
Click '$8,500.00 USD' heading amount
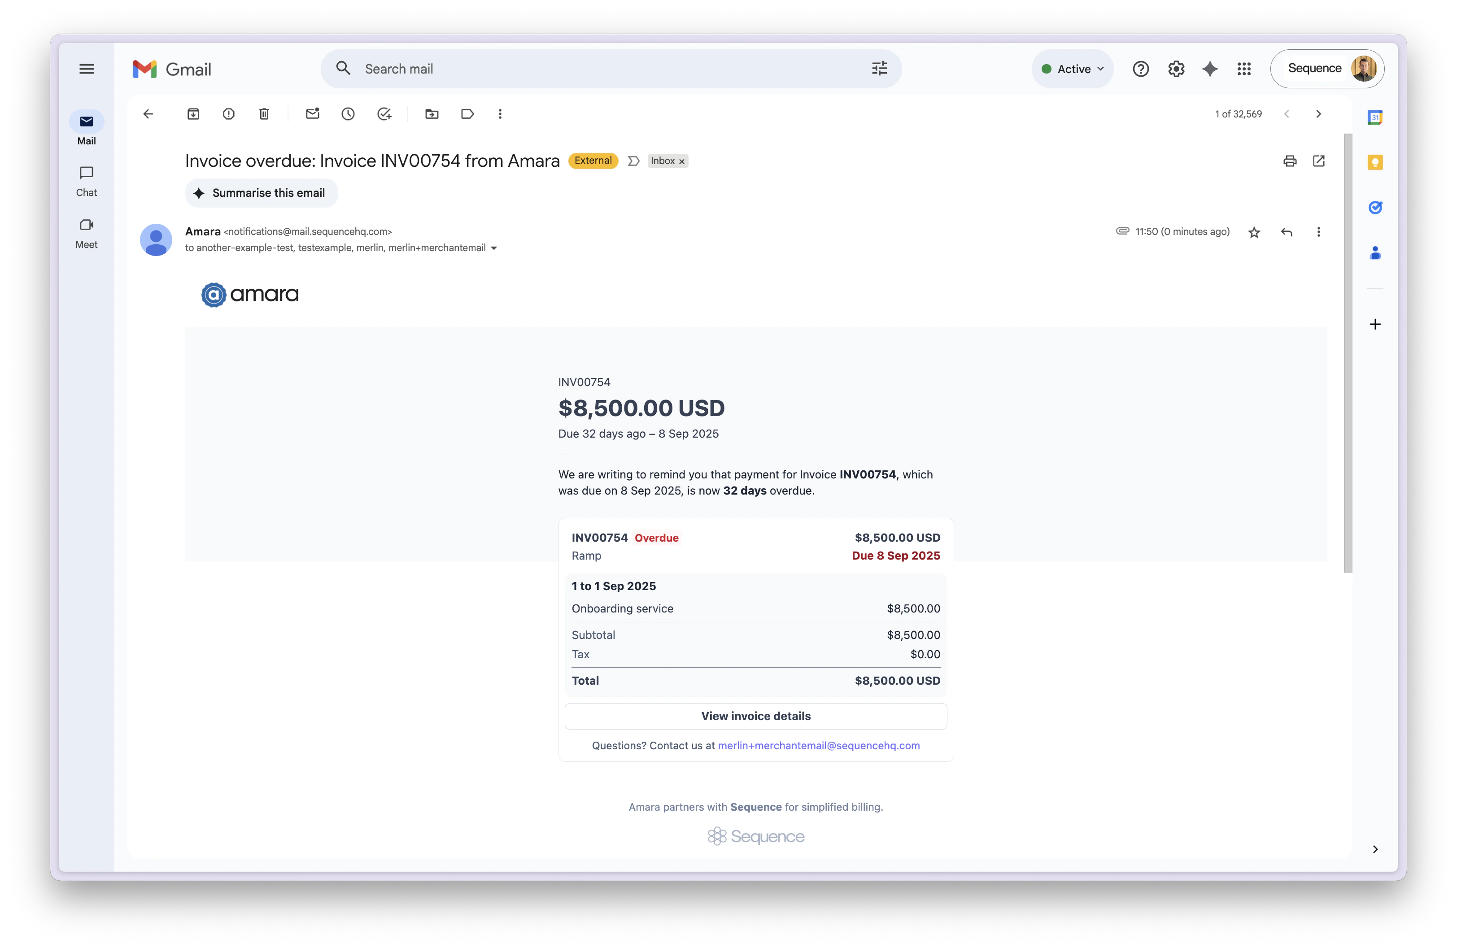click(641, 408)
